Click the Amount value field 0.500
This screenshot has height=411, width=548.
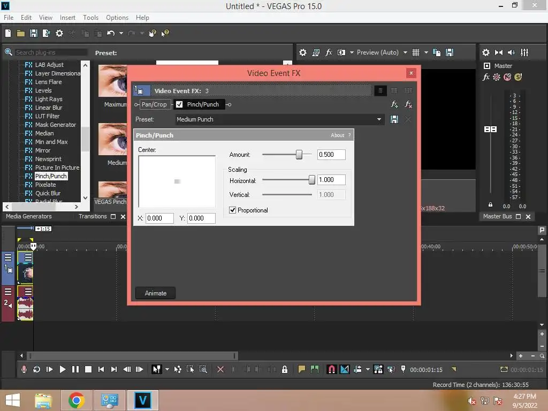click(x=331, y=155)
